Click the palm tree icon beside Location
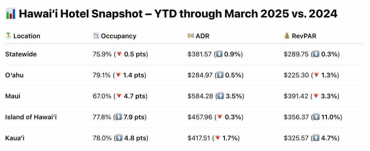The height and width of the screenshot is (151, 370). pyautogui.click(x=8, y=36)
